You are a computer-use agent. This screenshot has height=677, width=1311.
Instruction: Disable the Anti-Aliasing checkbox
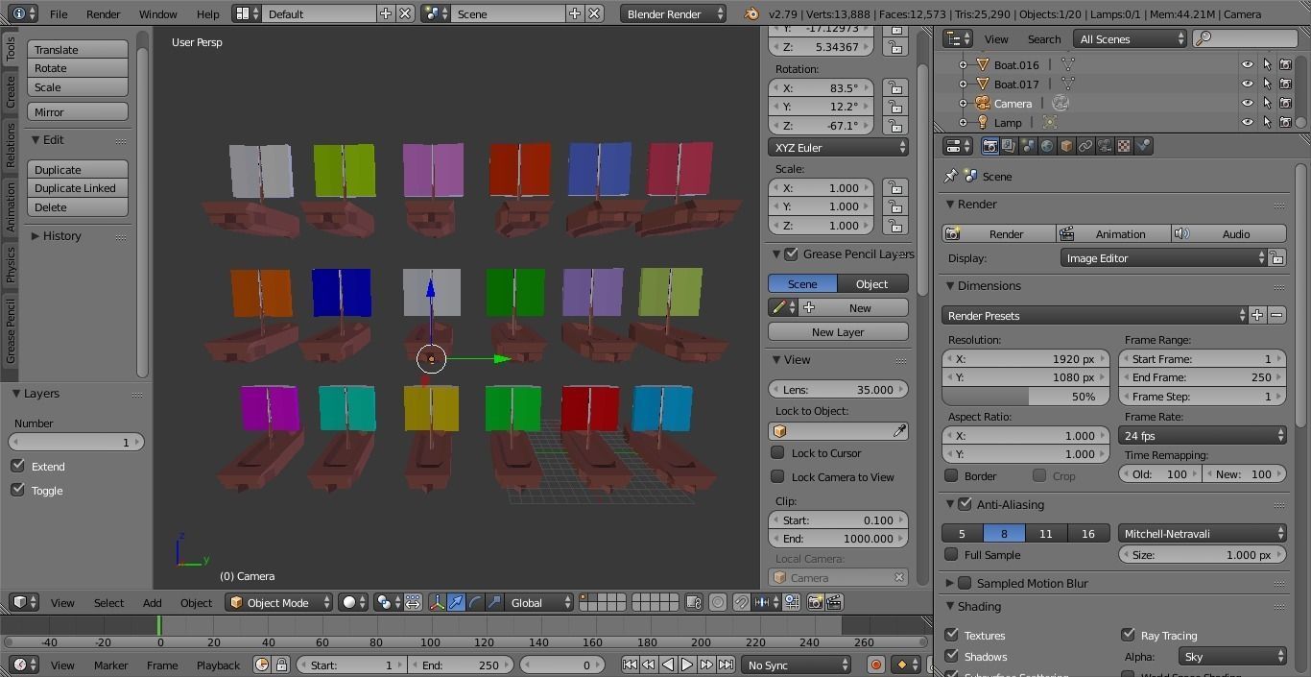coord(965,504)
